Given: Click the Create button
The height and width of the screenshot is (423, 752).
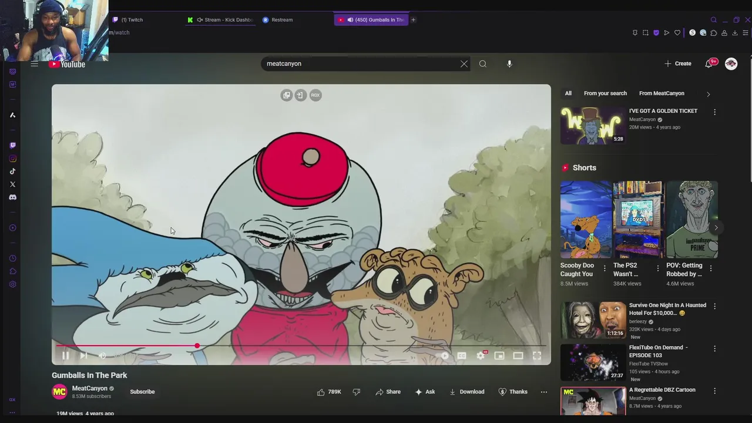Looking at the screenshot, I should (x=678, y=63).
